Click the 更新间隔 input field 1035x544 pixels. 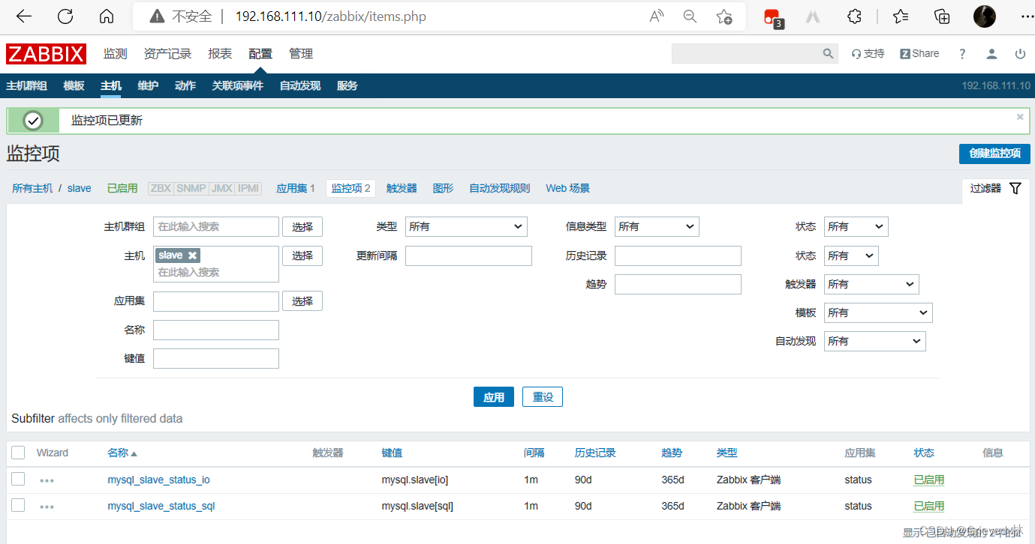coord(468,256)
